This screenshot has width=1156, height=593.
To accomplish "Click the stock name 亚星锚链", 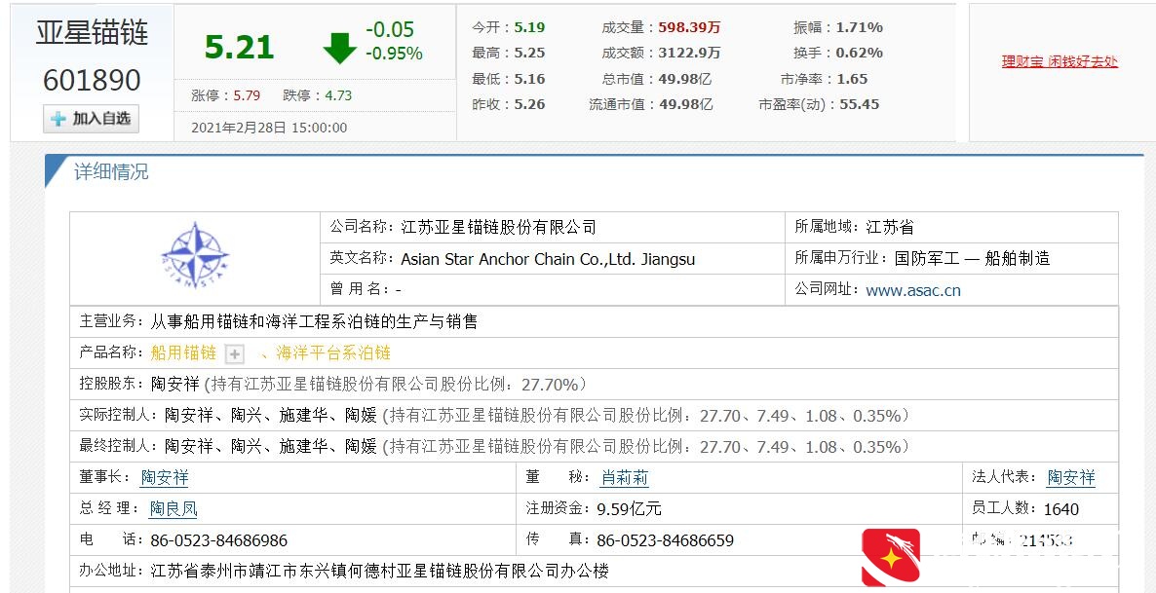I will pyautogui.click(x=93, y=34).
